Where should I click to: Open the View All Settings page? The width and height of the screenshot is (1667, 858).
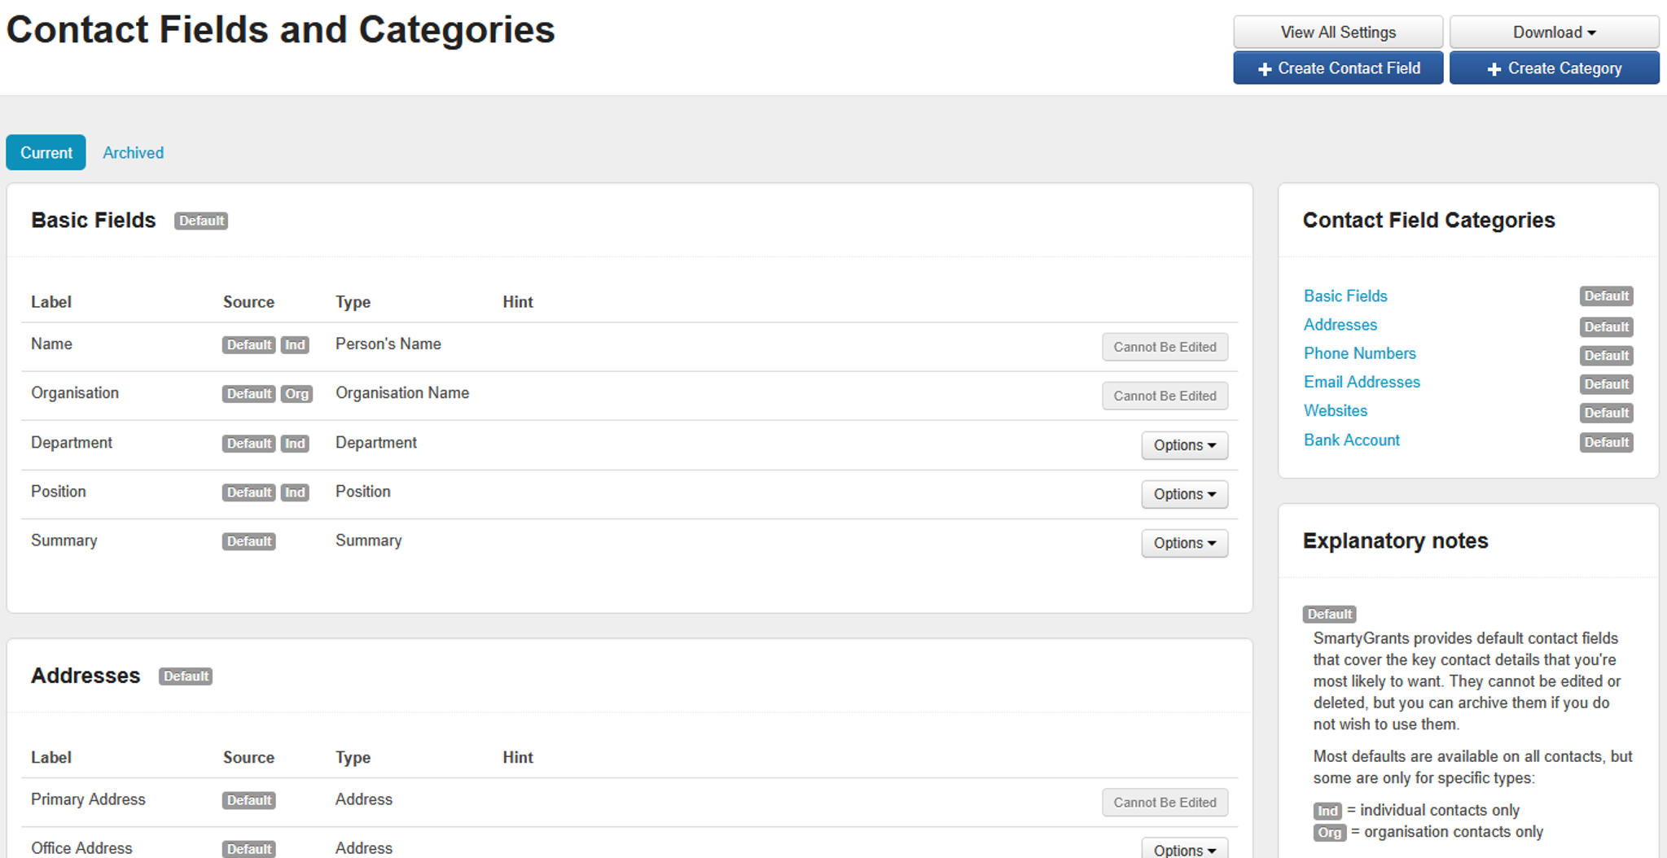tap(1337, 33)
